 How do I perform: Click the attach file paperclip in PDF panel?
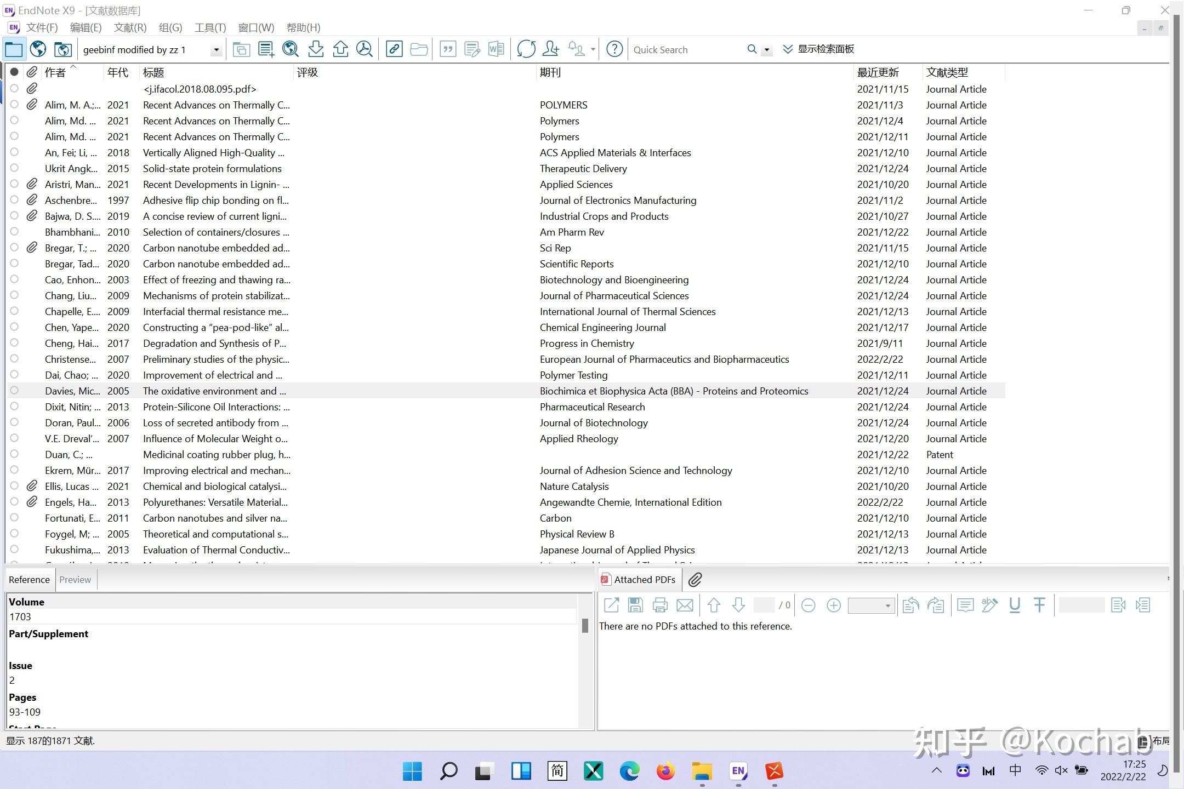[x=695, y=580]
